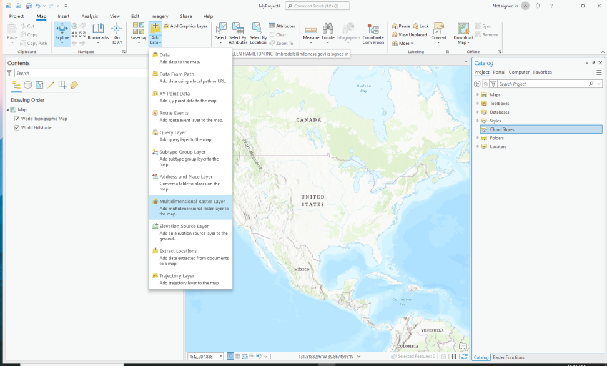Click View Unplaced labels
The height and width of the screenshot is (366, 607).
tap(409, 35)
